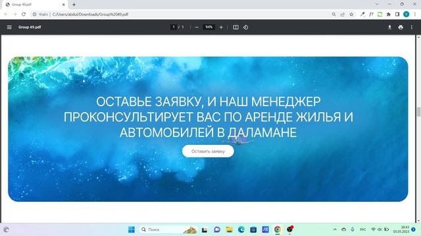Open the Extensions puzzle menu
This screenshot has height=236, width=421.
click(389, 14)
